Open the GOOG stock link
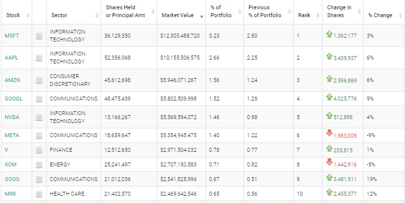405x203 pixels. 12,179
